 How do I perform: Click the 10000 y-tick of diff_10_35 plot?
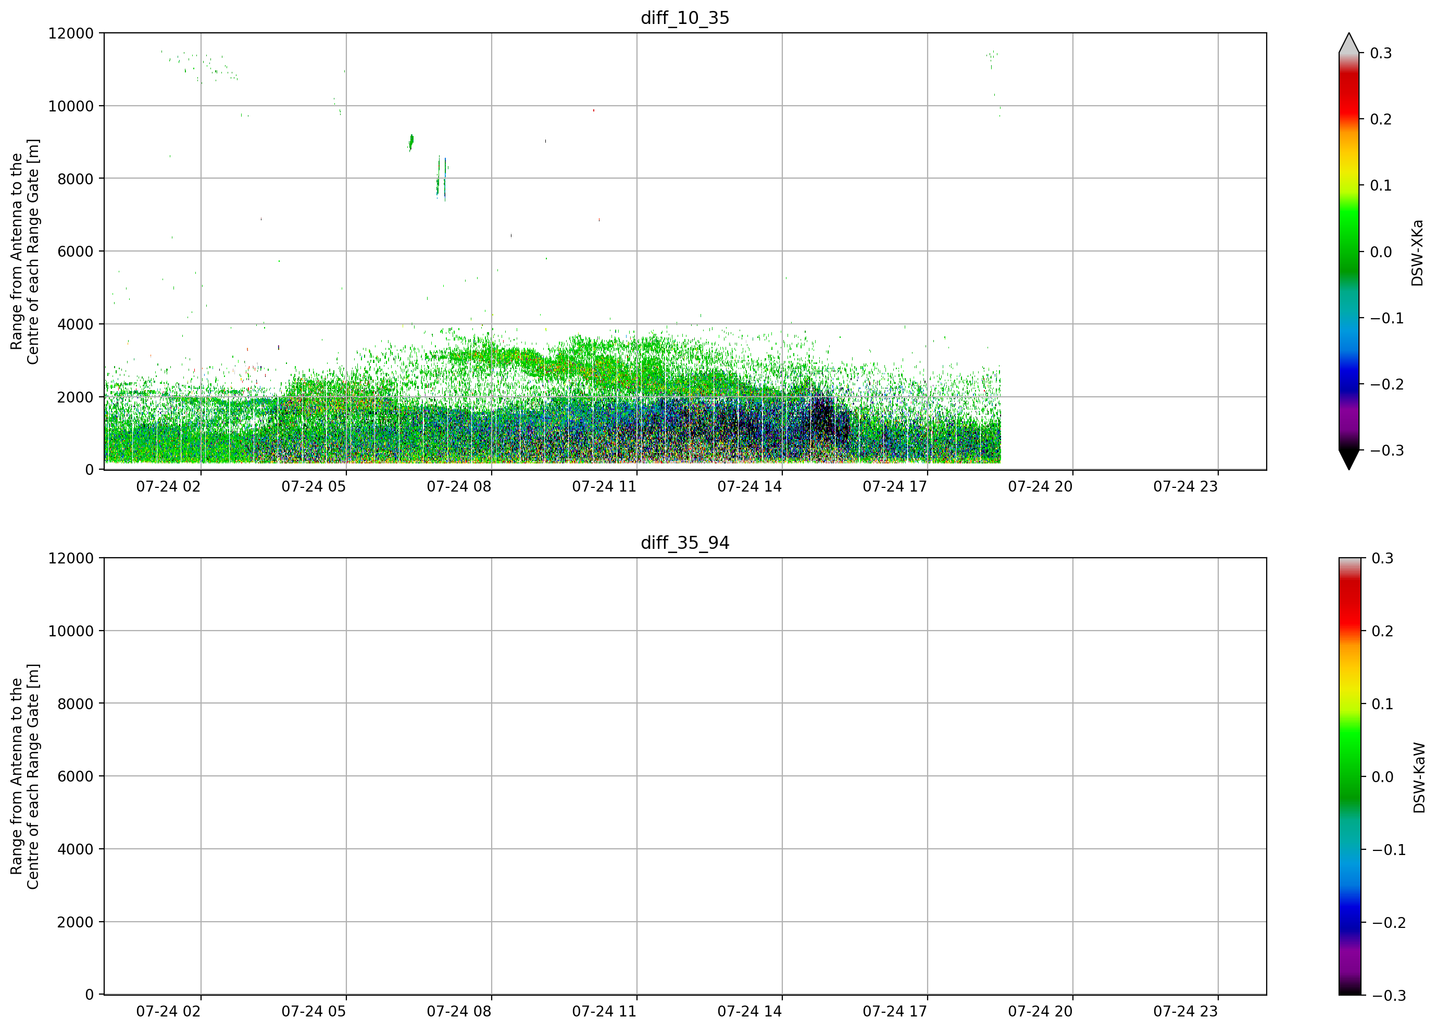(71, 106)
